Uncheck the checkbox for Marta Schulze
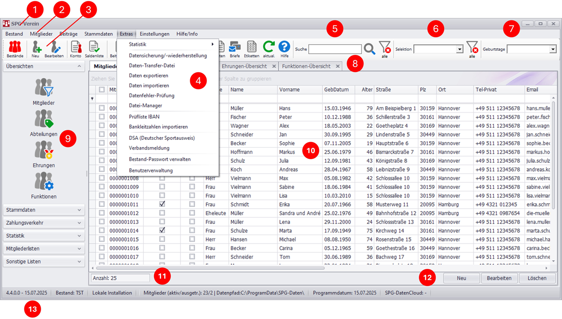 (162, 231)
